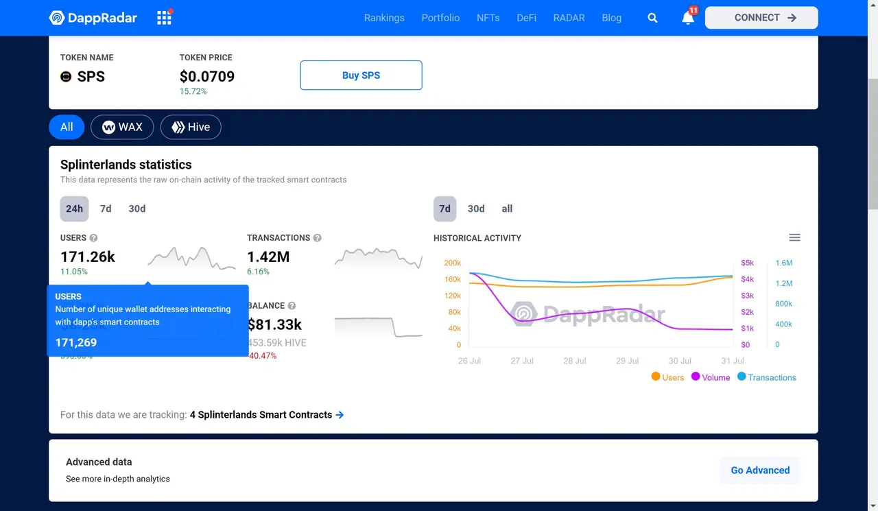
Task: Click the HISTORICAL ACTIVITY chart title
Action: tap(477, 238)
